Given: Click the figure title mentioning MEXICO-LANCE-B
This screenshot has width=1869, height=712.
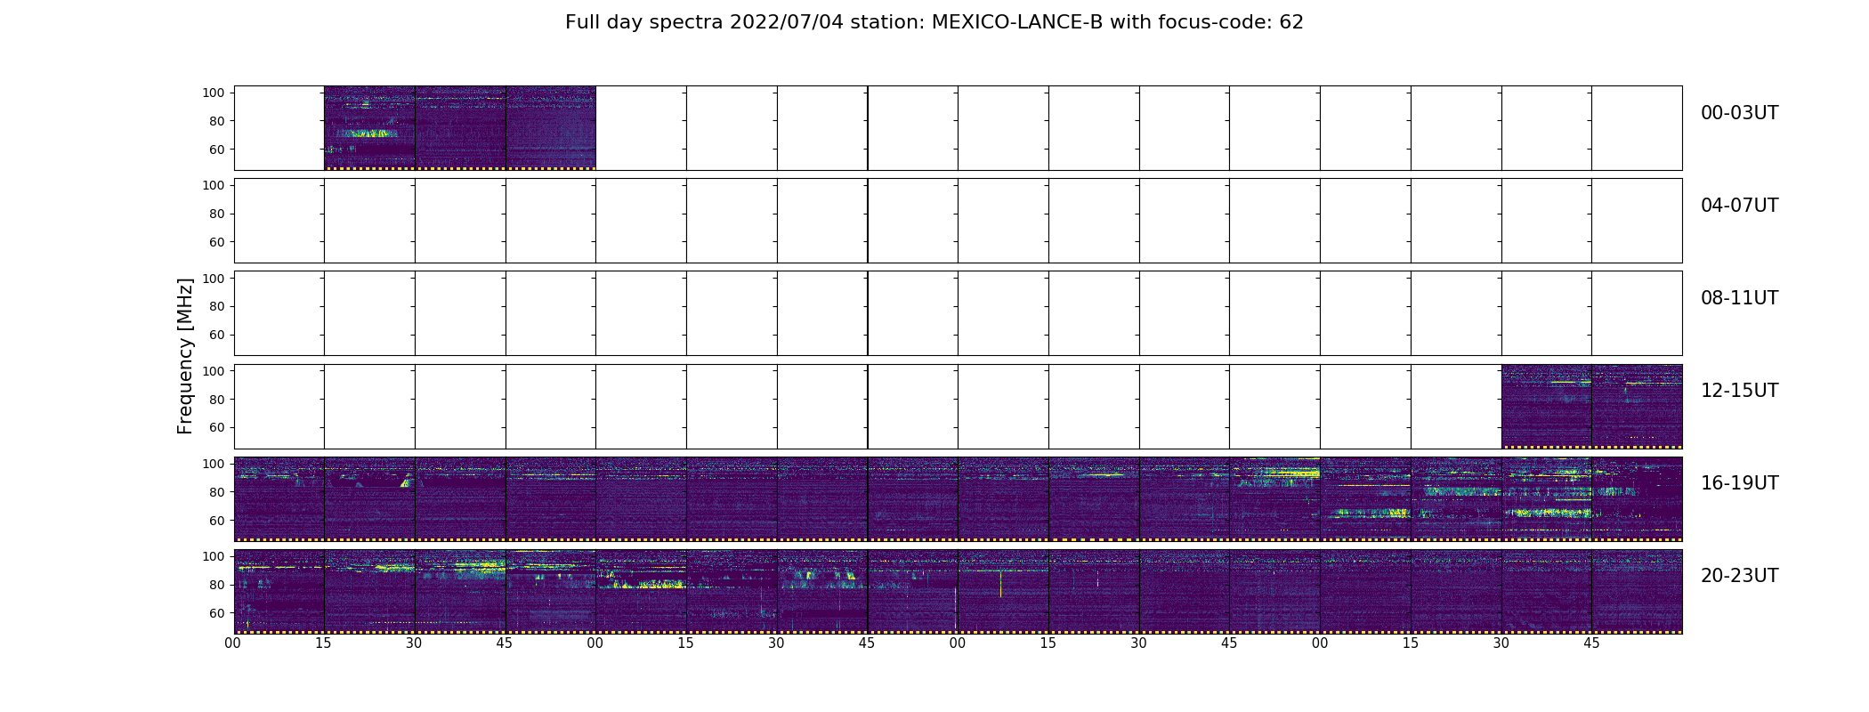Looking at the screenshot, I should tap(934, 22).
